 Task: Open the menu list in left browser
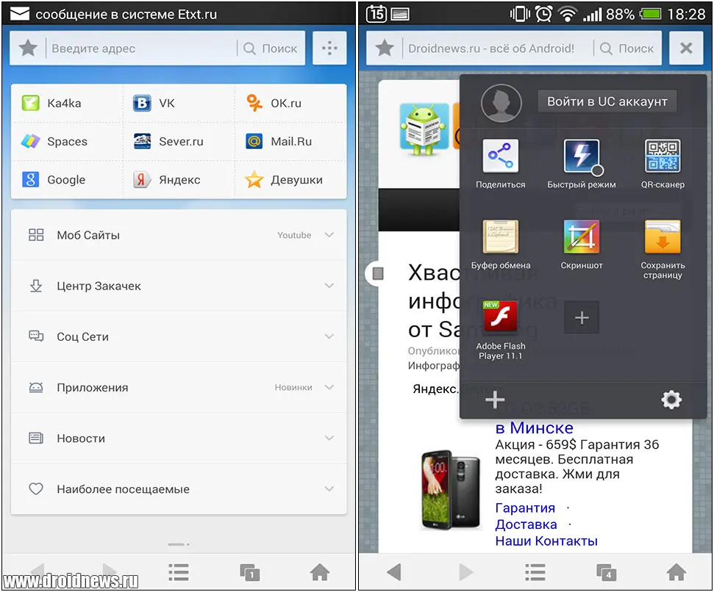pyautogui.click(x=179, y=572)
